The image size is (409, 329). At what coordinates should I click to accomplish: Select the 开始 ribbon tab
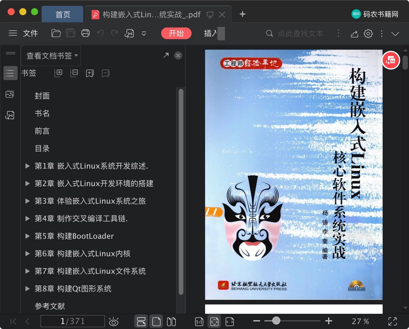point(176,33)
